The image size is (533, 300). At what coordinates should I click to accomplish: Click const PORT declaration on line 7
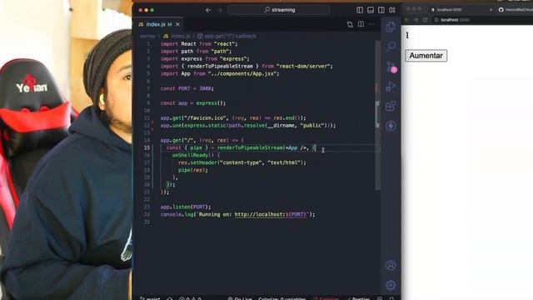[187, 88]
